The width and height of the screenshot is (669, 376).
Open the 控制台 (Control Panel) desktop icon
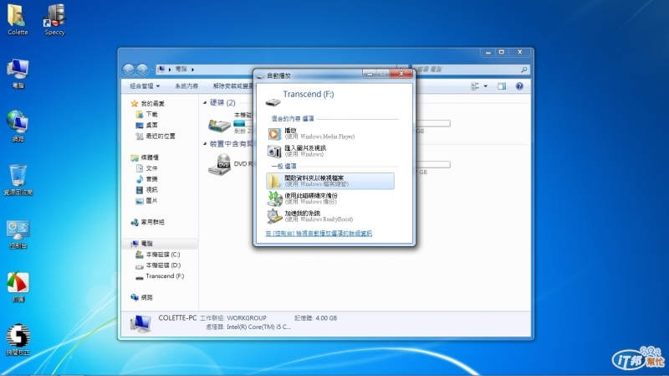click(18, 234)
